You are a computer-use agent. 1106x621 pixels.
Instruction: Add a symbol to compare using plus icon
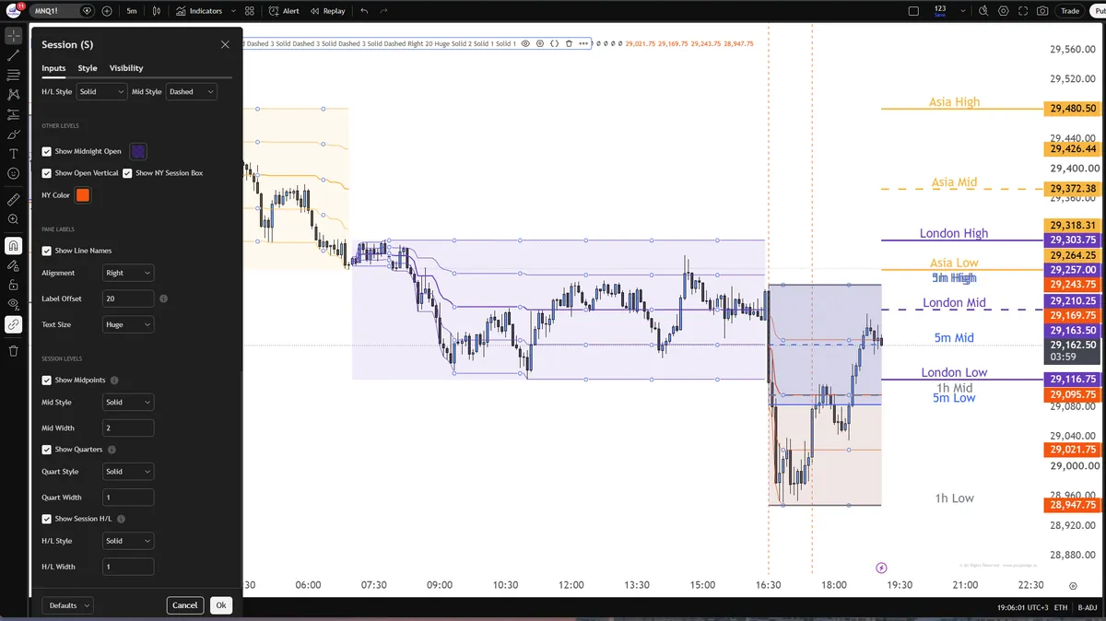point(107,11)
